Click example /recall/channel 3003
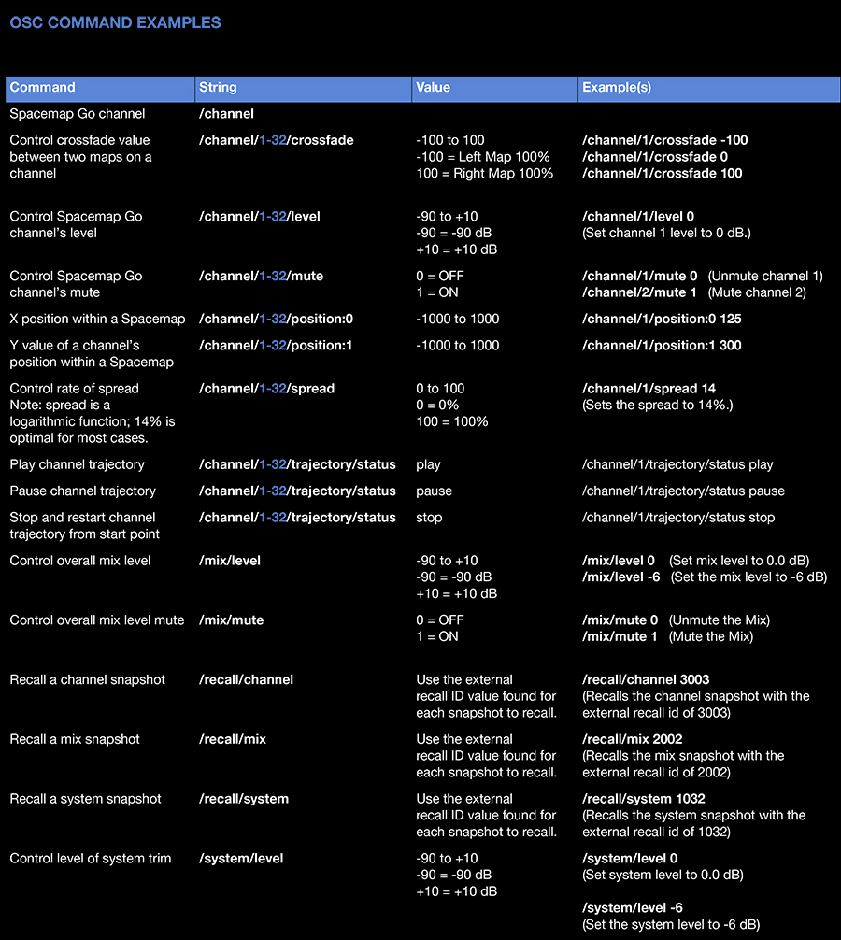This screenshot has width=841, height=940. pos(646,680)
